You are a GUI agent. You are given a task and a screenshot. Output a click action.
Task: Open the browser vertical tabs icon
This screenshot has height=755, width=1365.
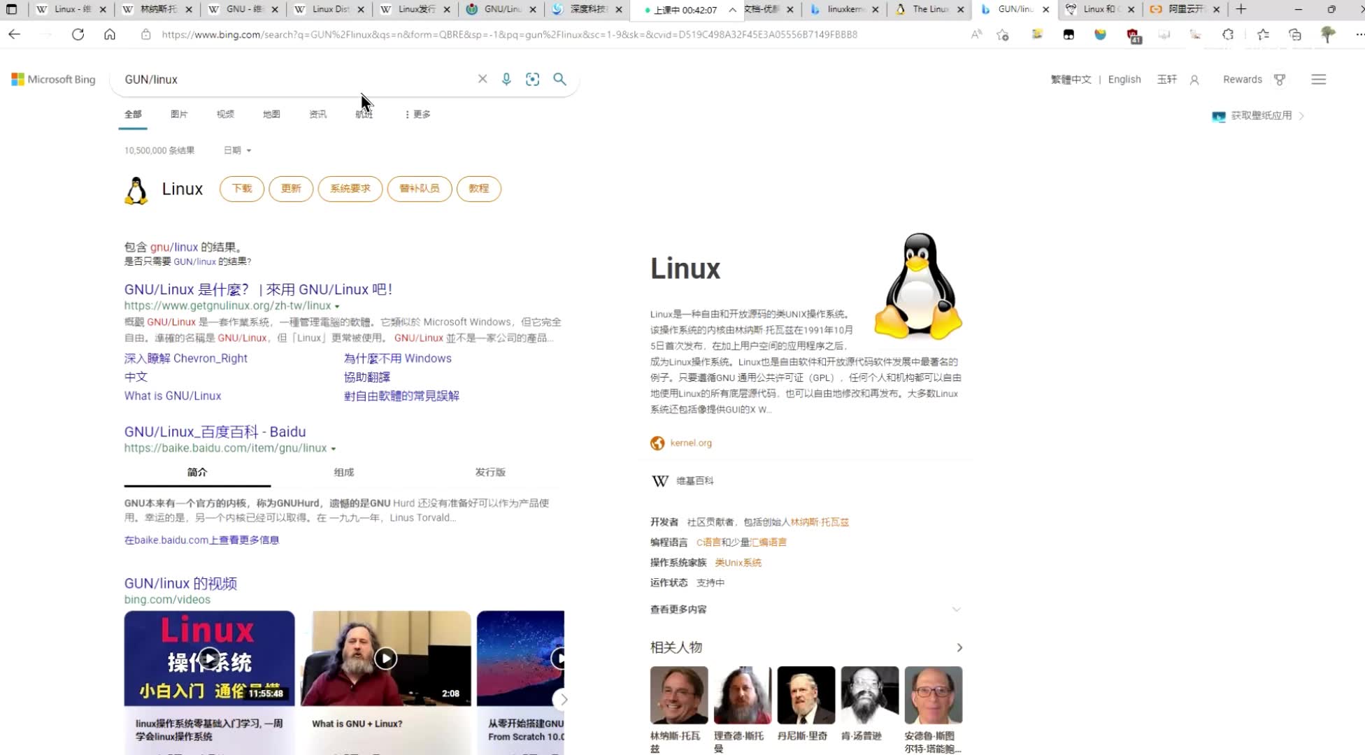click(12, 9)
